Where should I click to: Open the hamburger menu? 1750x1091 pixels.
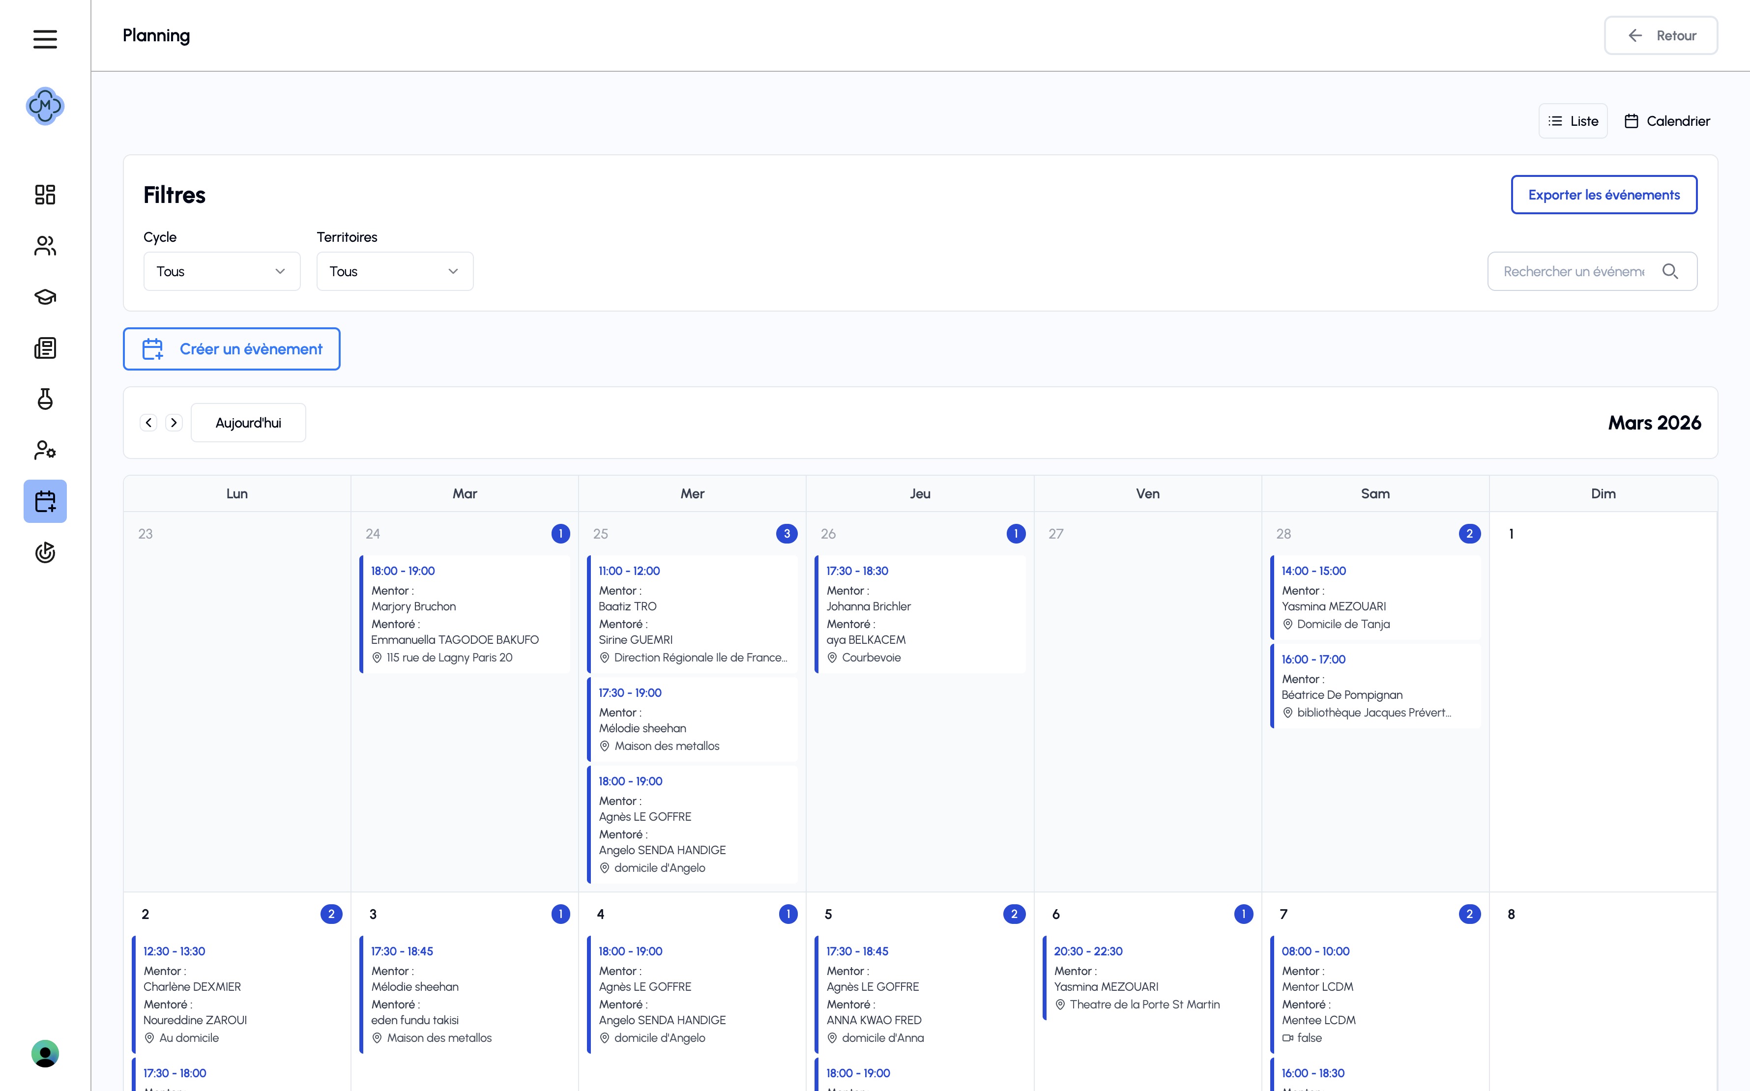pos(45,39)
